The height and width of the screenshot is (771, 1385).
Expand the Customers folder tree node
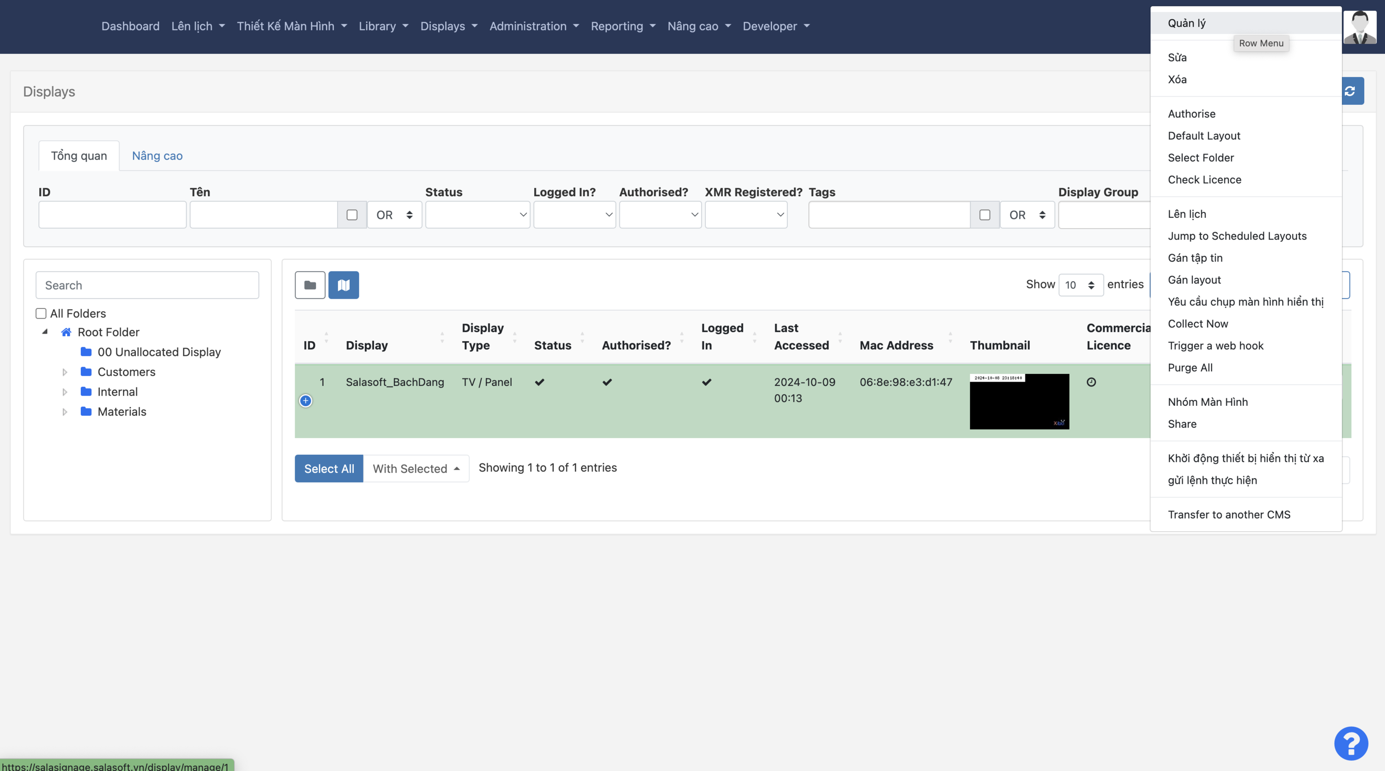(x=65, y=372)
